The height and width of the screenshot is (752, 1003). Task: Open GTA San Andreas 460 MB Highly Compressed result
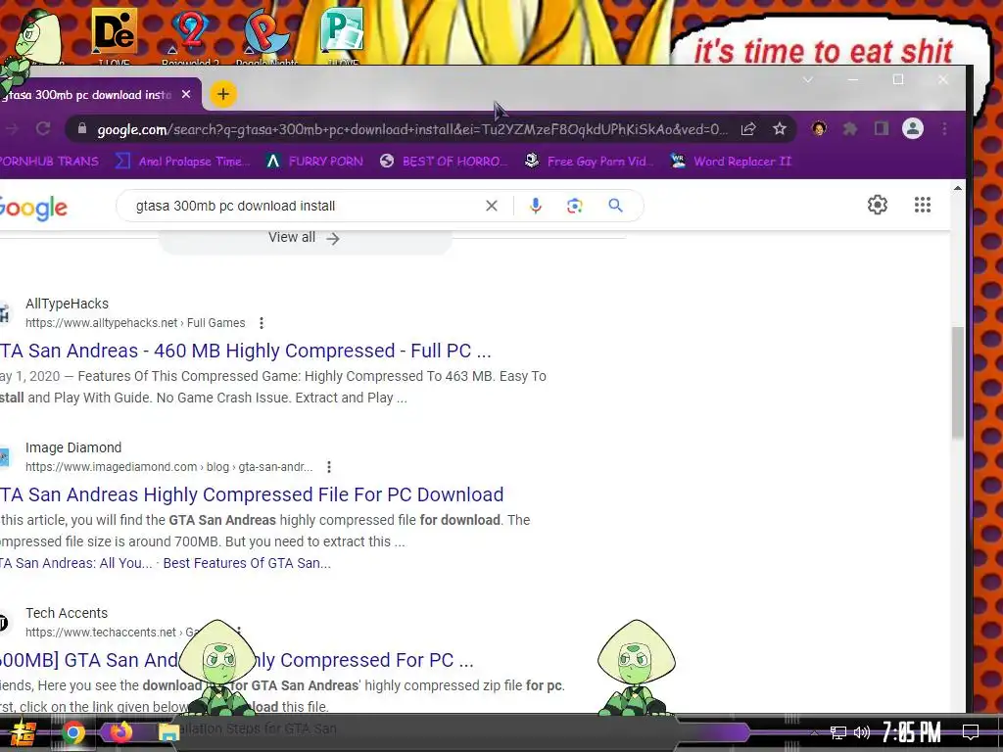point(246,351)
